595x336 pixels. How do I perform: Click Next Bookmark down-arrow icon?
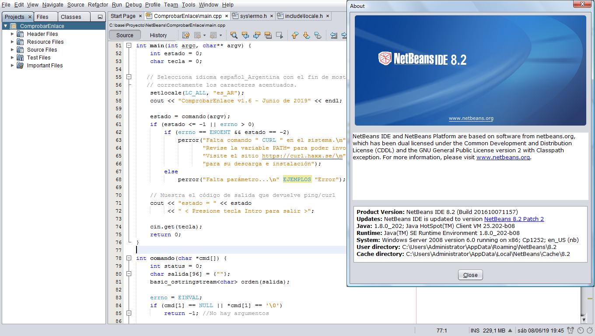306,35
